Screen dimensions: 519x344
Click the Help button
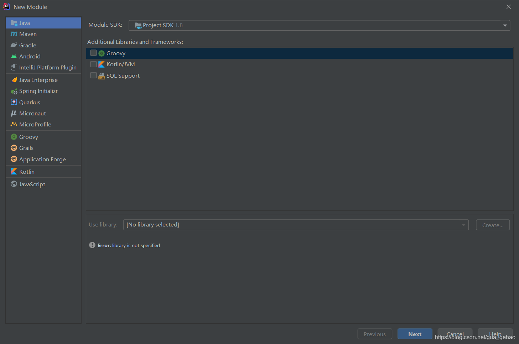495,334
